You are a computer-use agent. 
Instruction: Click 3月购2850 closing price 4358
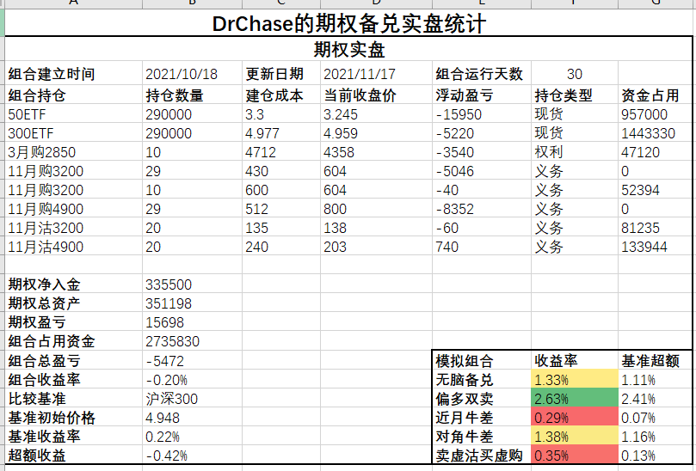pyautogui.click(x=377, y=152)
